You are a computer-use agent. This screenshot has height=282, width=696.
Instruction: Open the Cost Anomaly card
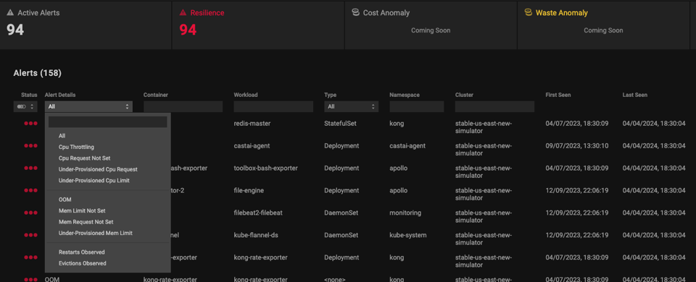(x=431, y=25)
